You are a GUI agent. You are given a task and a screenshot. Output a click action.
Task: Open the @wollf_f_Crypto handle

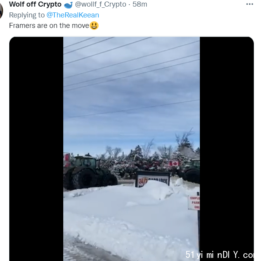coord(101,4)
